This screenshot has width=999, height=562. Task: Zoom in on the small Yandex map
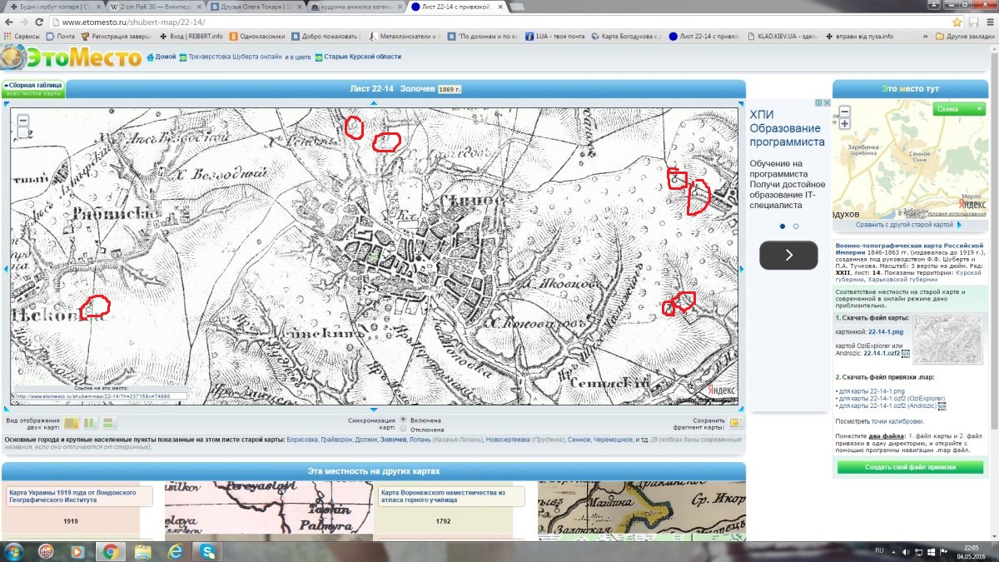tap(844, 123)
